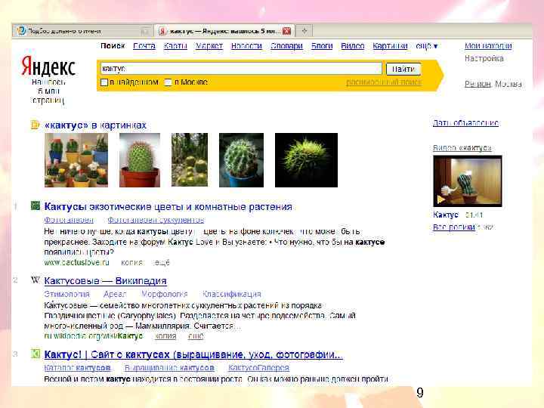This screenshot has width=544, height=408.
Task: Click the search field containing 'кактус'
Action: pos(241,68)
